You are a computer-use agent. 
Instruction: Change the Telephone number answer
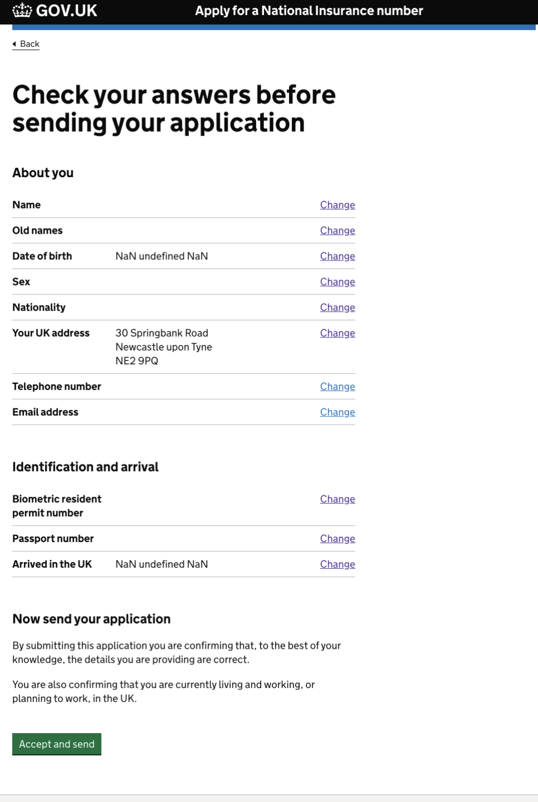pos(337,386)
